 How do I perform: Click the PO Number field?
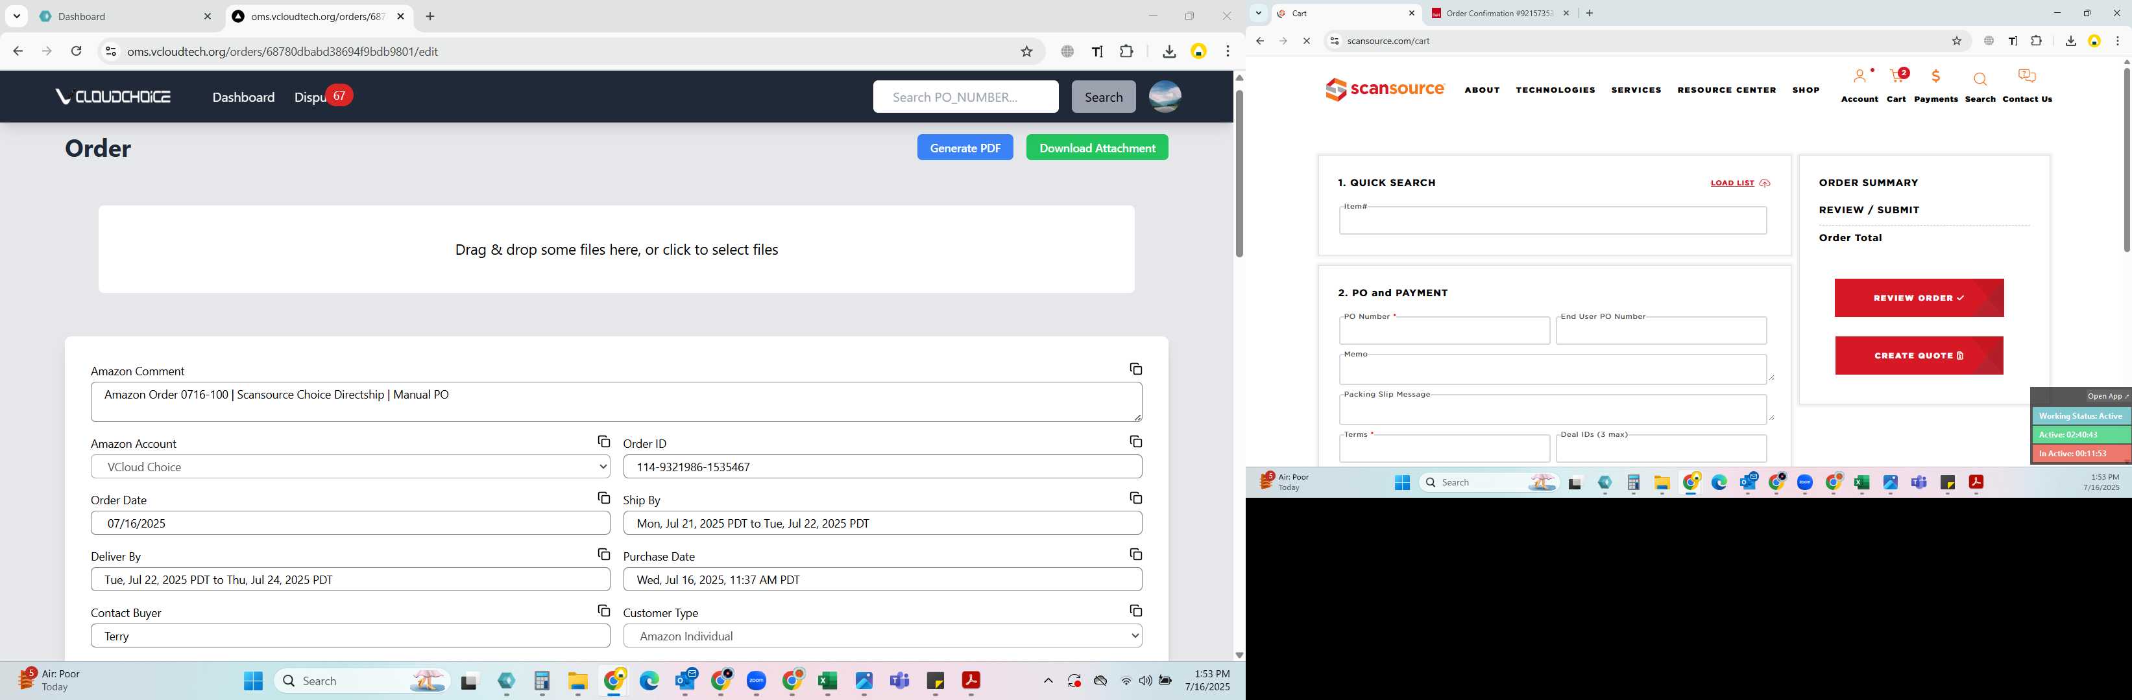point(1444,331)
